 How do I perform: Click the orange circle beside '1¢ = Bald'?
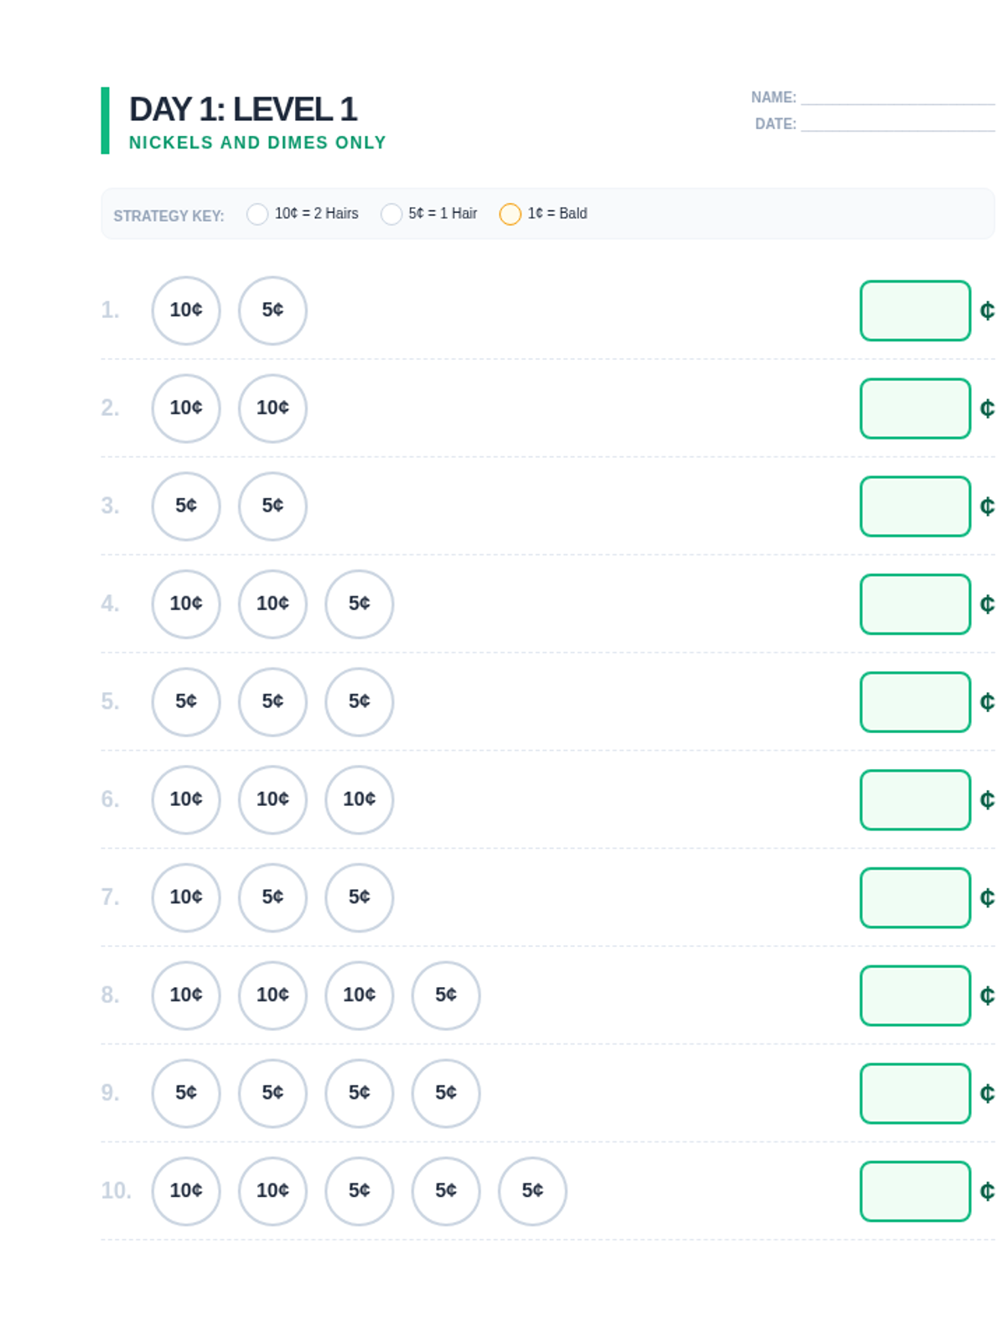(510, 214)
